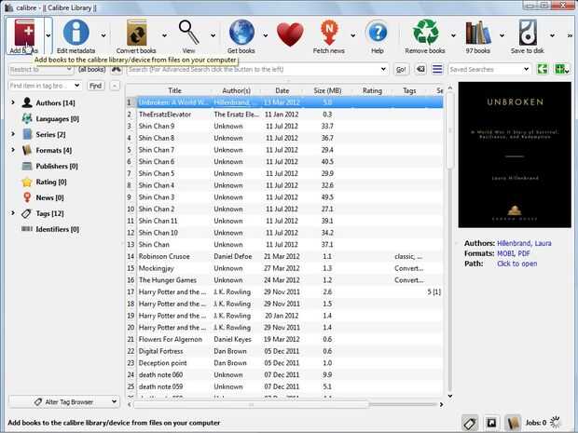Image resolution: width=578 pixels, height=433 pixels.
Task: Clear the search with reset icon
Action: pyautogui.click(x=420, y=69)
